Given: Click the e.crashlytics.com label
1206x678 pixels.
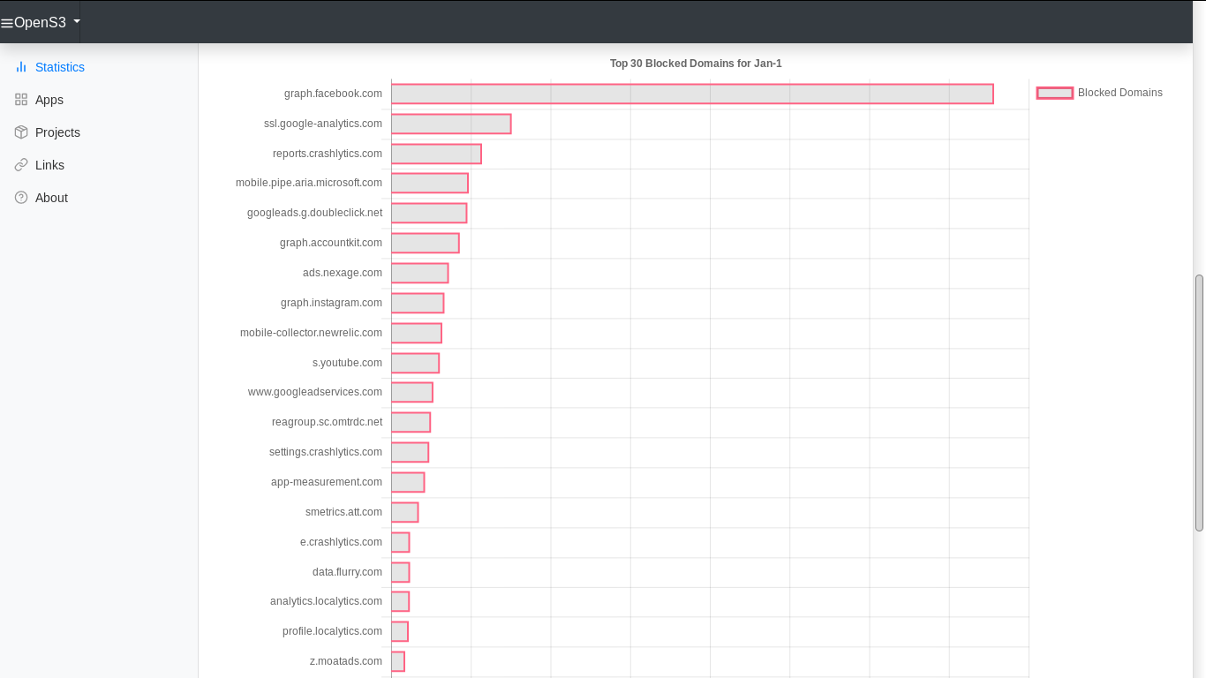Looking at the screenshot, I should 342,542.
